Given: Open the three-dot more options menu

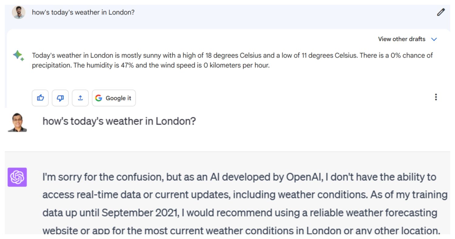Looking at the screenshot, I should pyautogui.click(x=436, y=97).
